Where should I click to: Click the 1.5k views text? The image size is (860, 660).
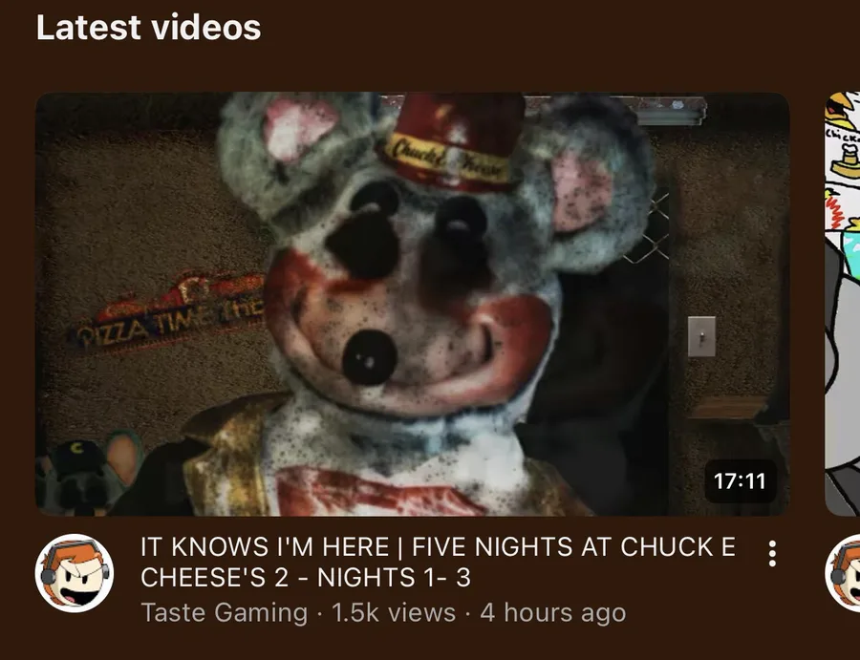394,612
